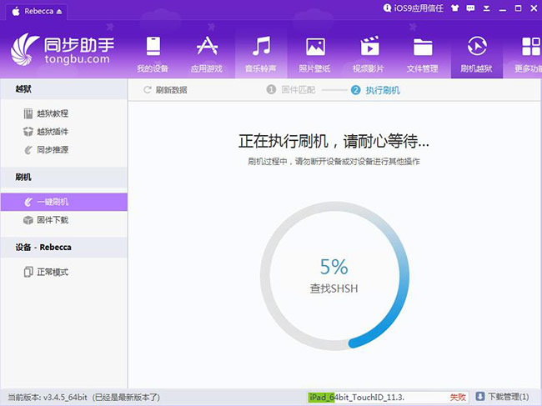Open 下载管理(1) download manager
This screenshot has width=542, height=406.
pos(503,397)
